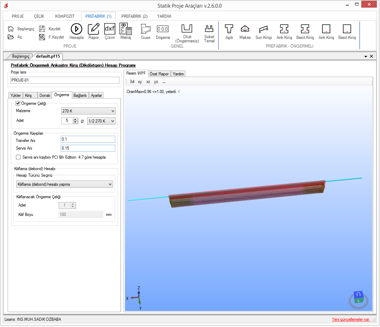
Task: Open the Malzeme 270 K dropdown
Action: [88, 111]
